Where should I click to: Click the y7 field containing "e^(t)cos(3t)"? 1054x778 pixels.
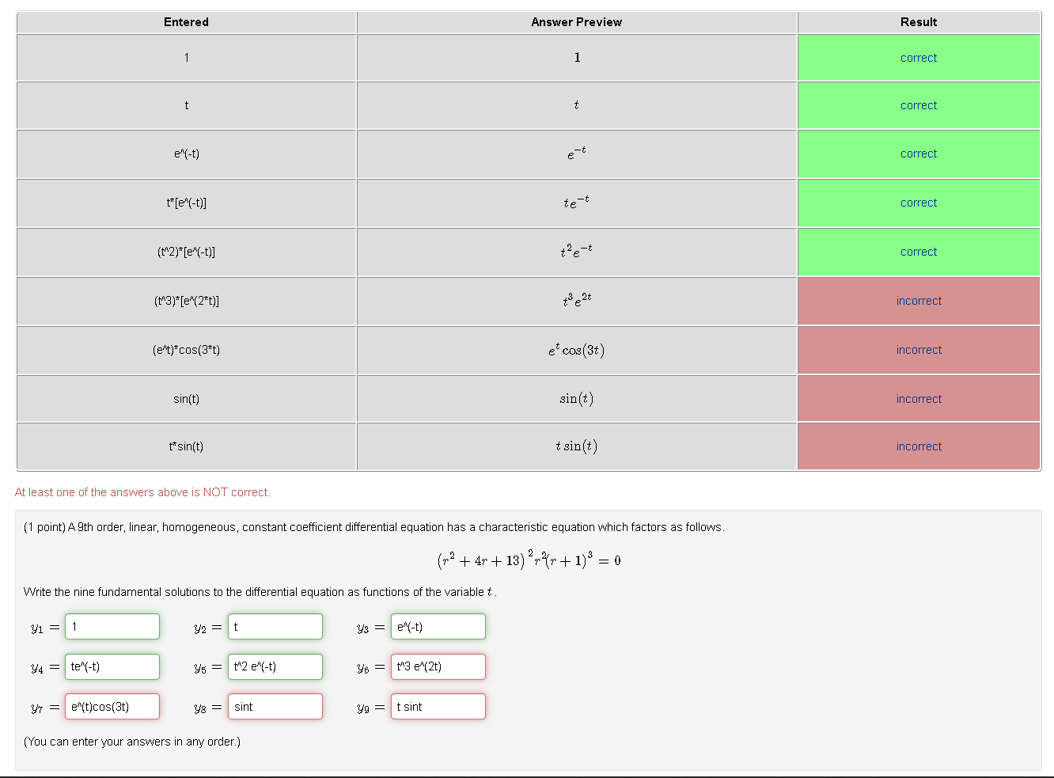click(112, 706)
